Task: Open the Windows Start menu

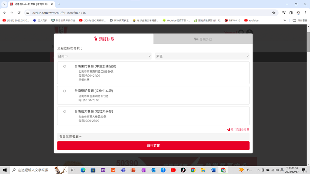Action: [x=5, y=170]
